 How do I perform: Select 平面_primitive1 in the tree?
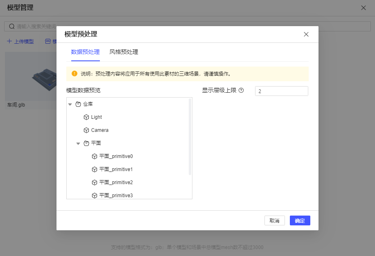click(116, 169)
